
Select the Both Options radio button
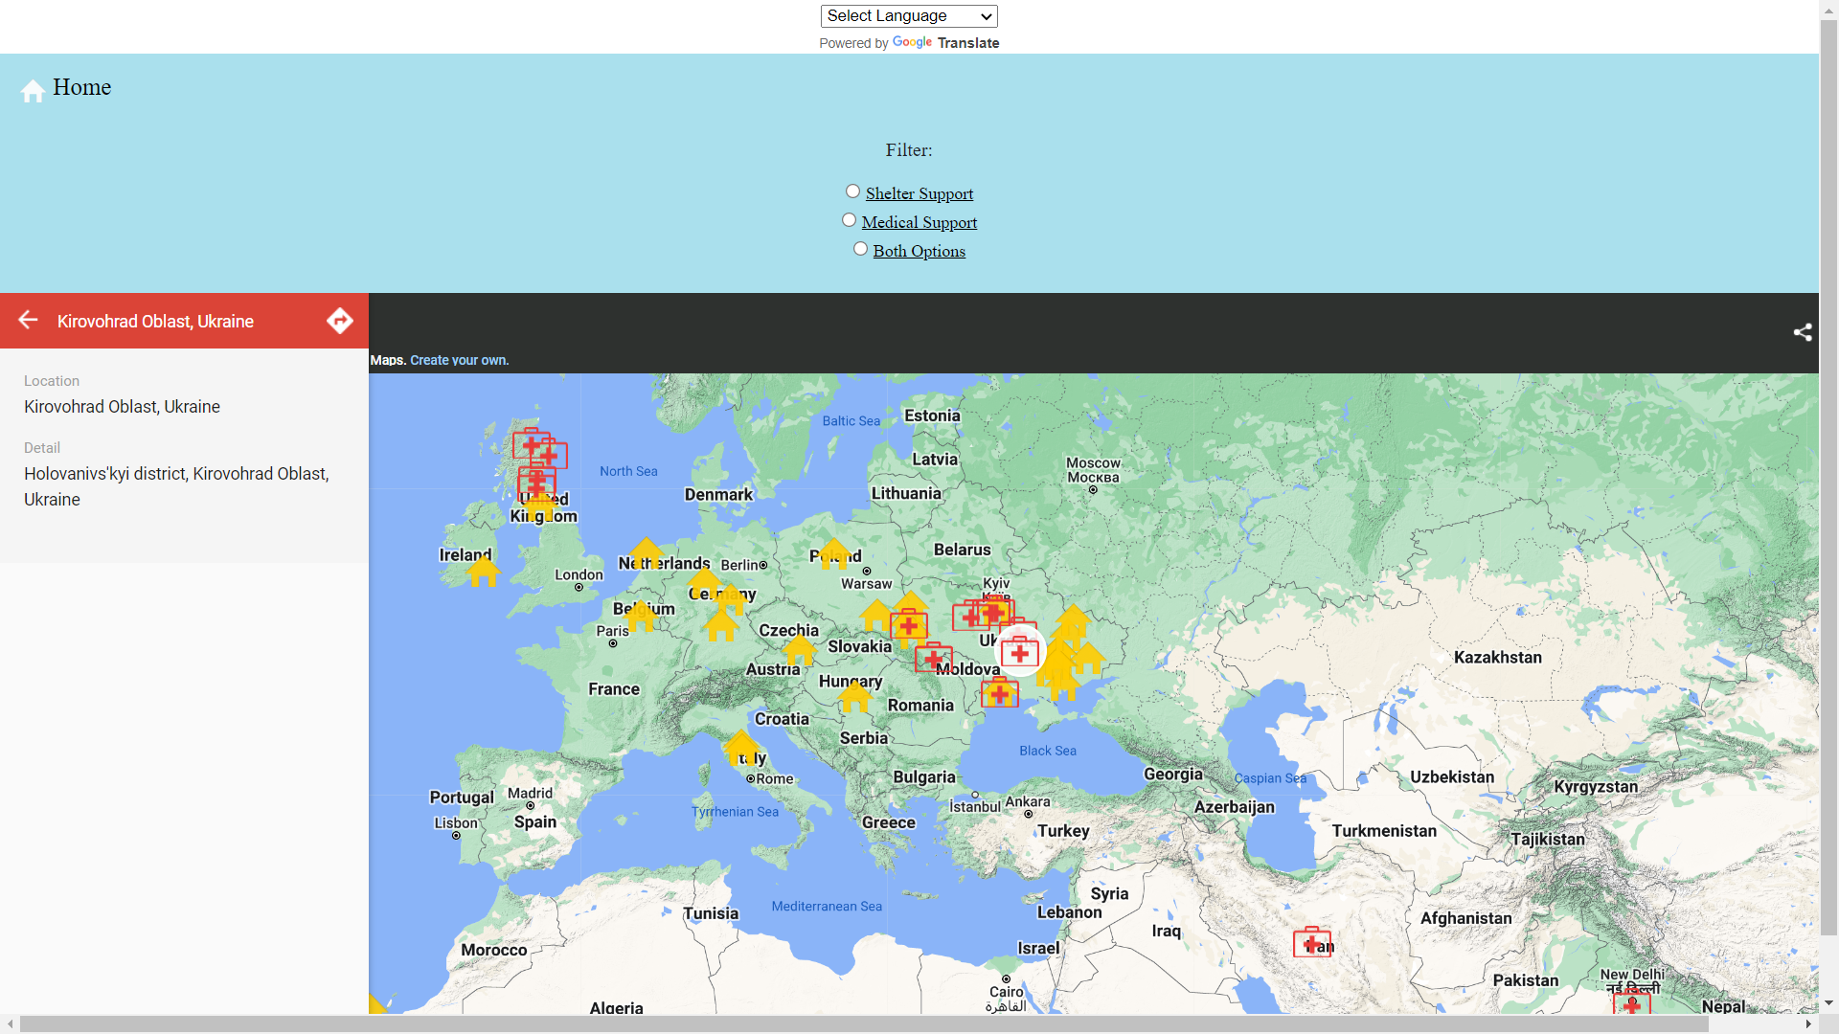click(860, 249)
